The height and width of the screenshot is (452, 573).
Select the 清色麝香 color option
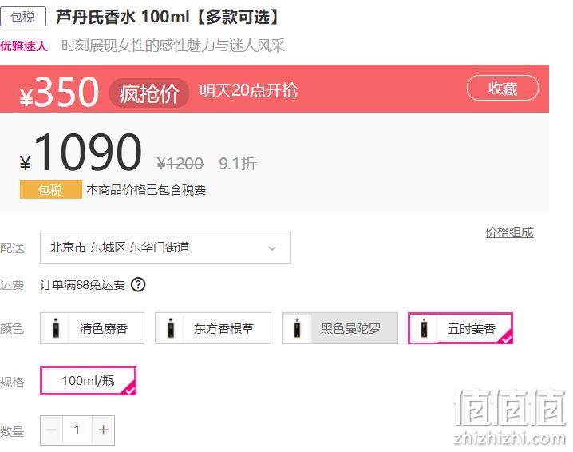[92, 328]
